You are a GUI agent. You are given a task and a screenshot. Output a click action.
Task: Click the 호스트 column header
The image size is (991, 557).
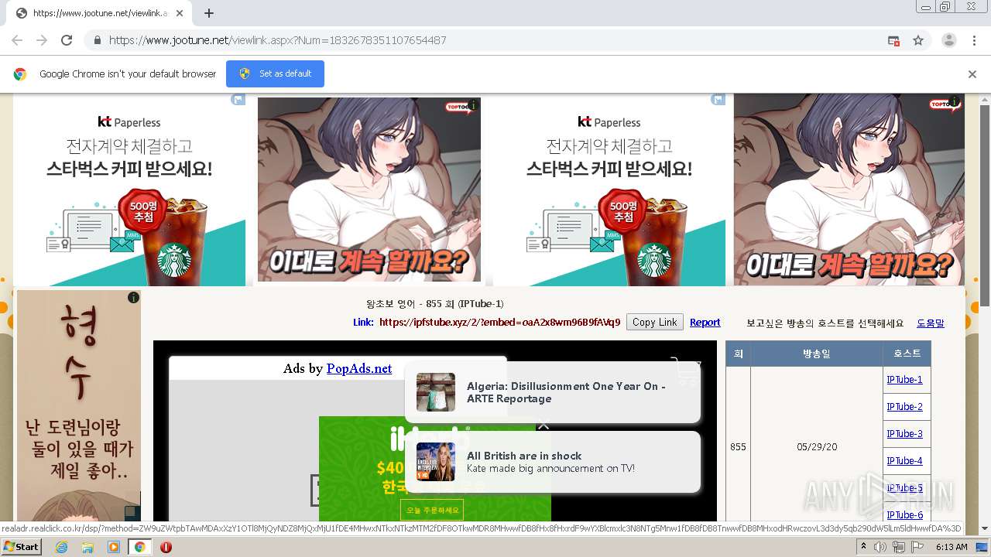click(x=907, y=354)
